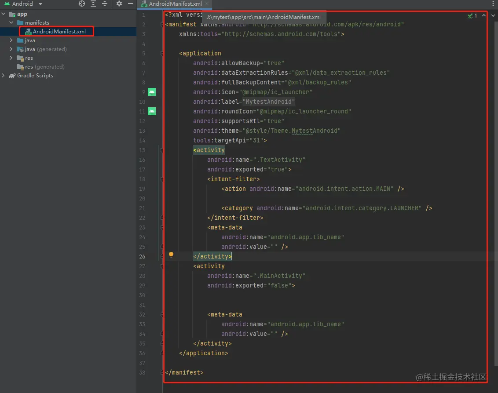Viewport: 498px width, 393px height.
Task: Click the @style/Theme.MytestAndroid value
Action: point(292,131)
